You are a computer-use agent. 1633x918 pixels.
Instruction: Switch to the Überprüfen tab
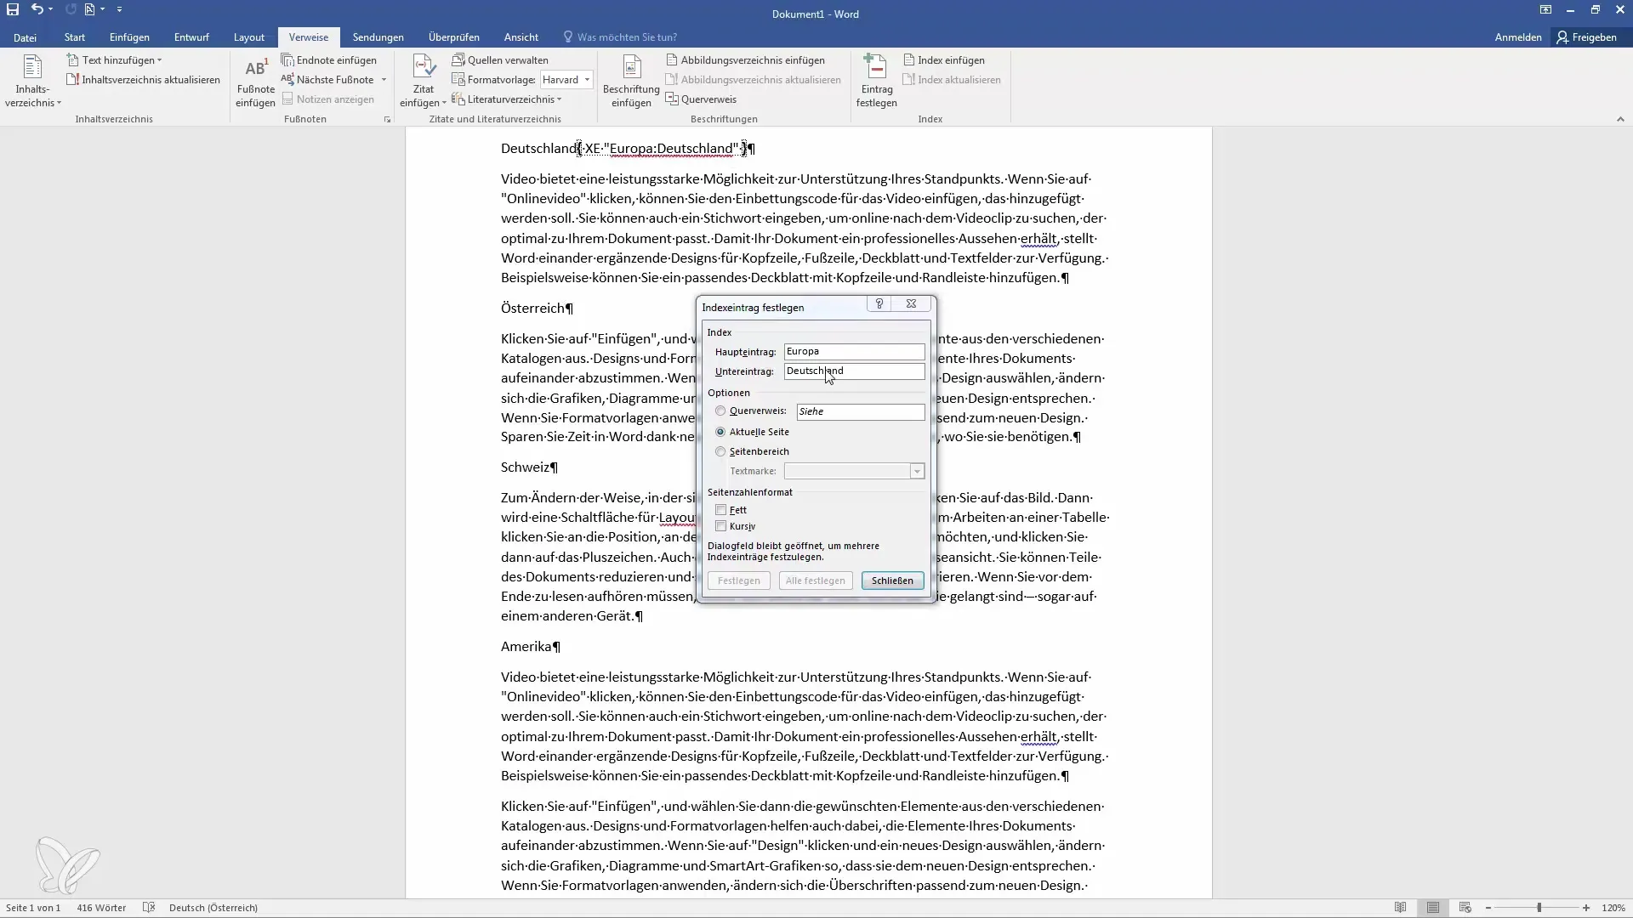(454, 37)
